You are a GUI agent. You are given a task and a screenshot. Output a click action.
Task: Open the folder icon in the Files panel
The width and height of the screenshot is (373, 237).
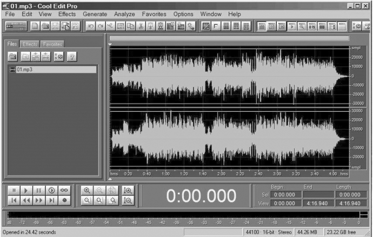[12, 57]
